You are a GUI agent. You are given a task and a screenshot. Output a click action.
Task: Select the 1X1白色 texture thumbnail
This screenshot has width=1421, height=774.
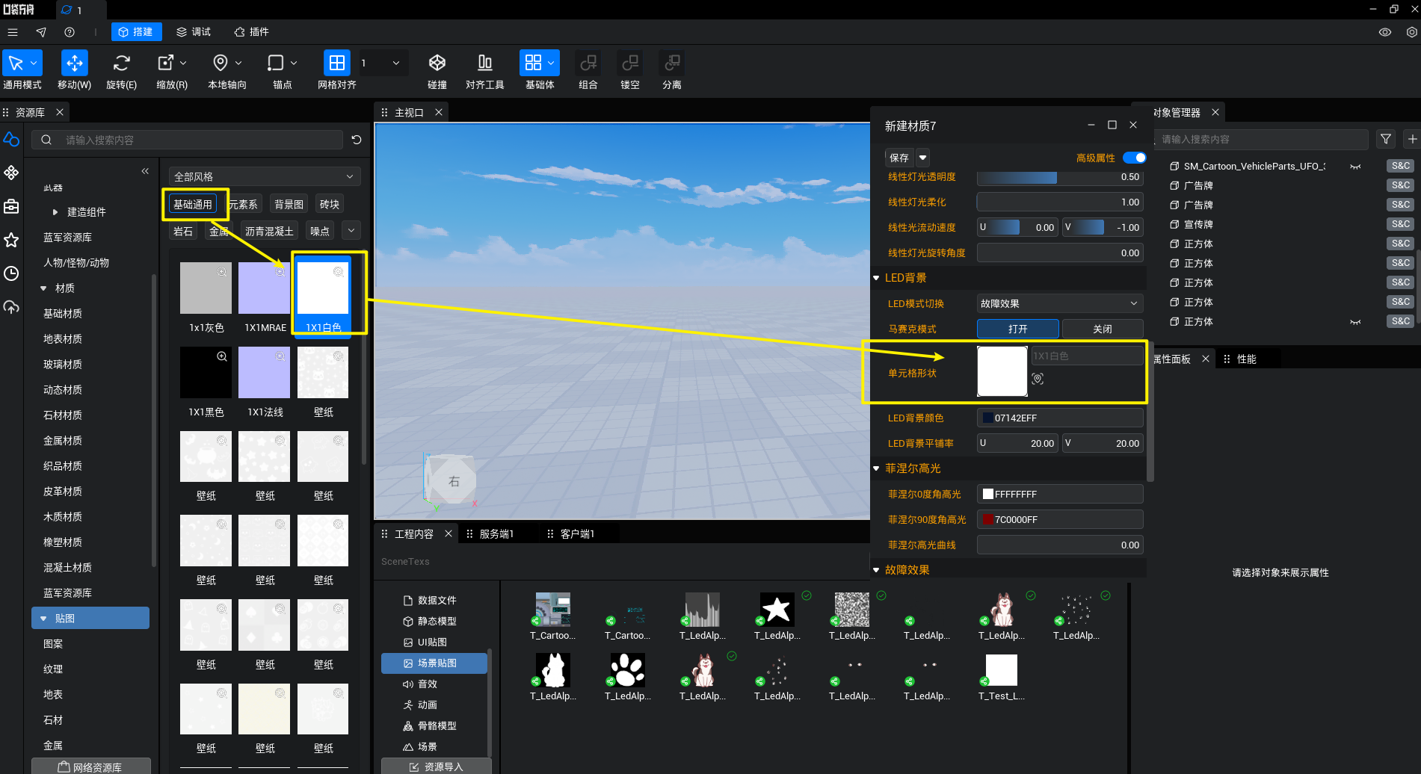323,288
